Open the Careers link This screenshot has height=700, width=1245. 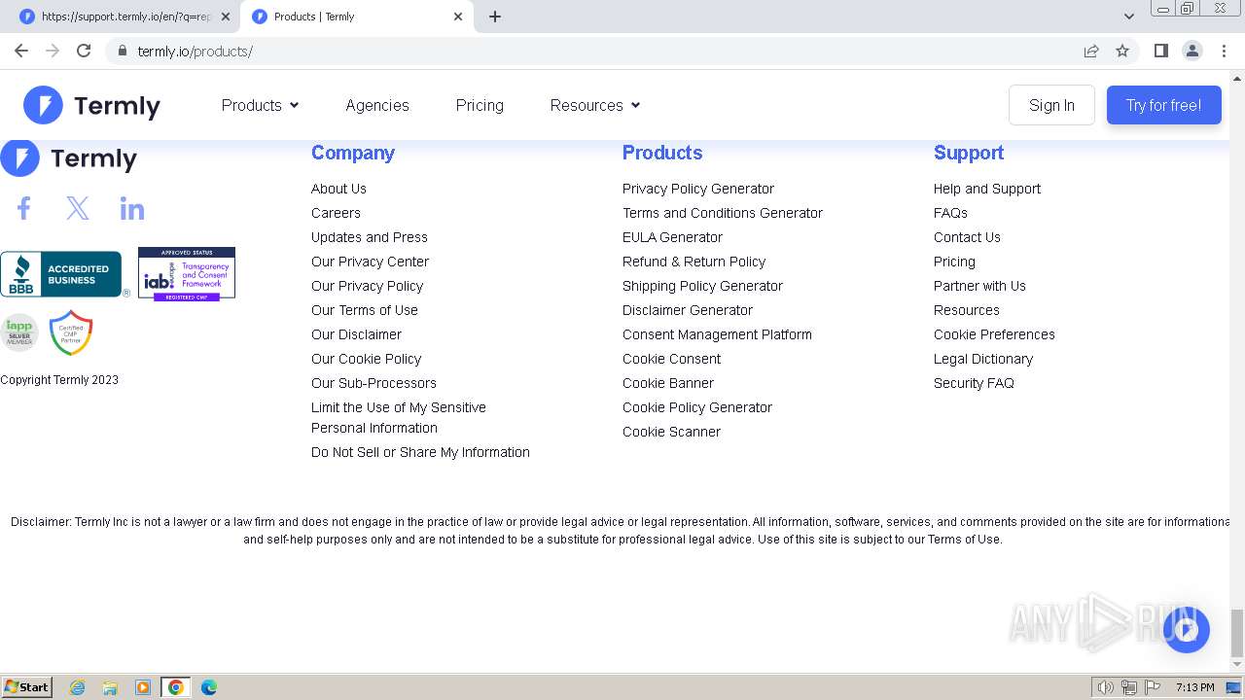pyautogui.click(x=336, y=213)
